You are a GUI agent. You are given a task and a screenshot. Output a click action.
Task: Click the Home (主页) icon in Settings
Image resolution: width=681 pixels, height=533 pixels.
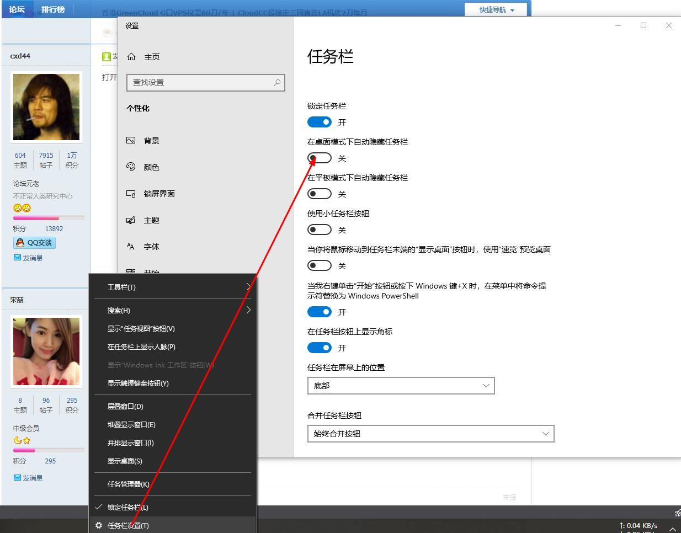pyautogui.click(x=131, y=57)
